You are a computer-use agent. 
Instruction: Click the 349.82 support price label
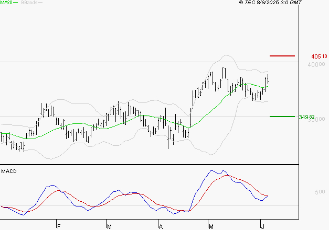point(306,117)
